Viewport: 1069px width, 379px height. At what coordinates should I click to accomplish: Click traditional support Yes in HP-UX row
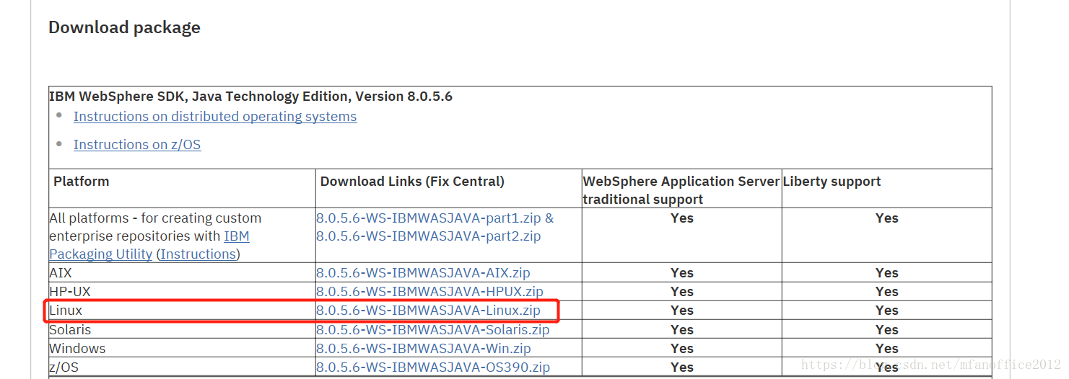tap(682, 292)
